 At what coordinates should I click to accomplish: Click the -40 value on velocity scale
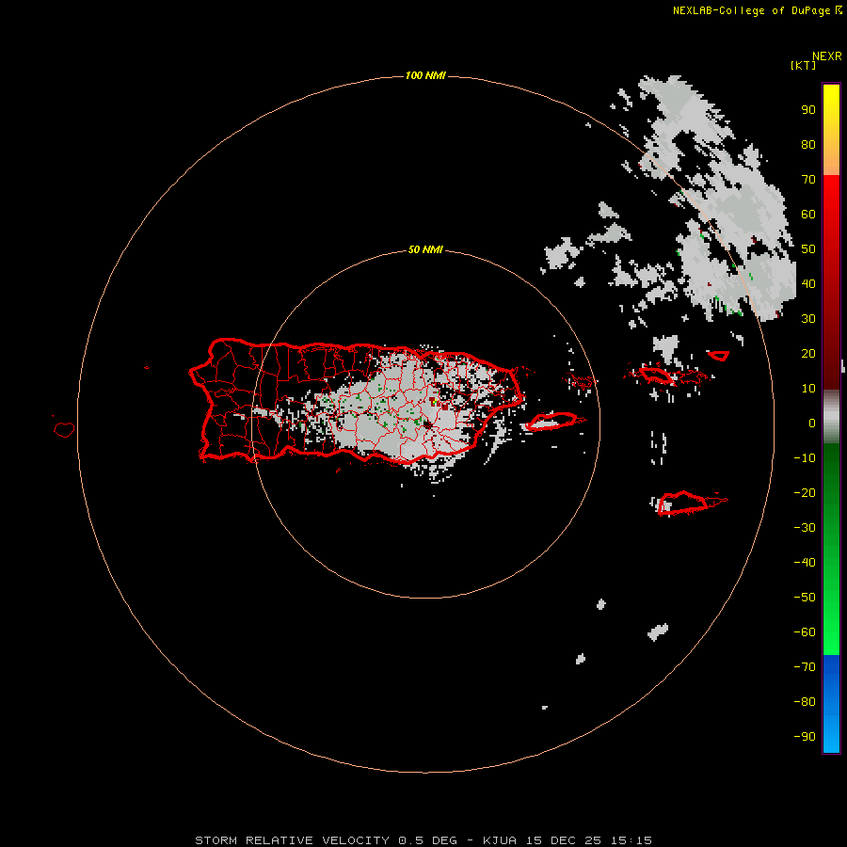[805, 563]
